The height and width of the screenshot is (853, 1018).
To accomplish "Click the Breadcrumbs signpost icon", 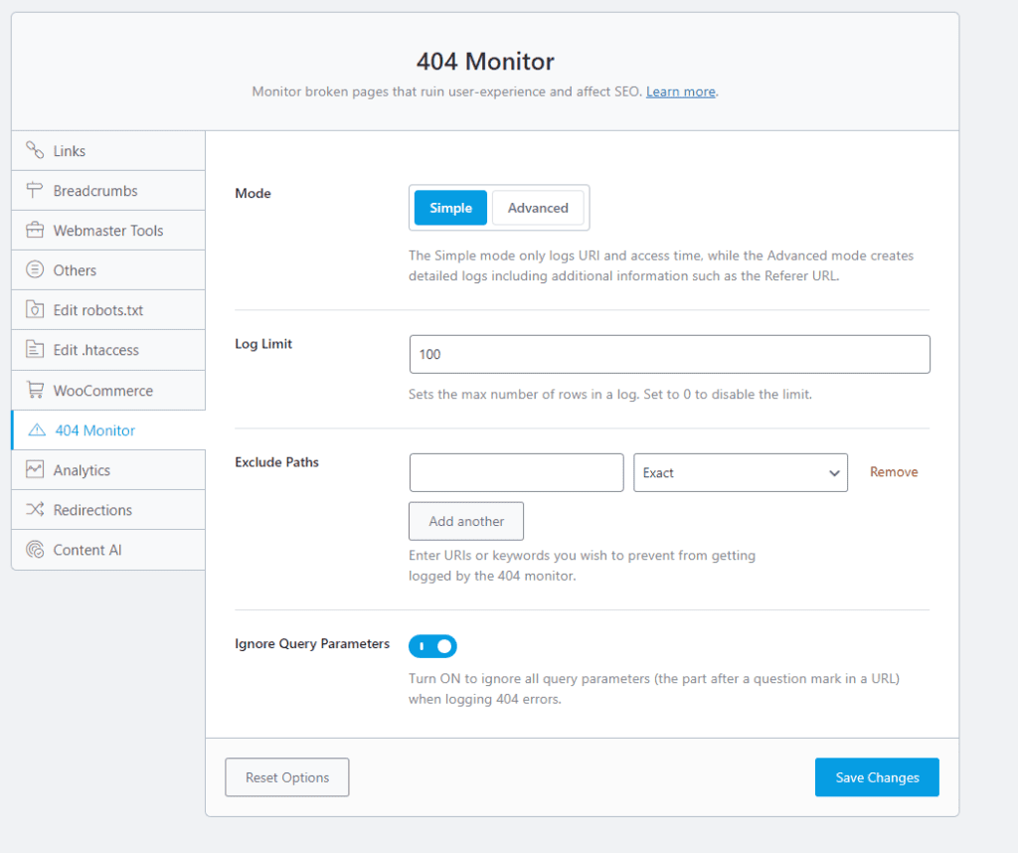I will pos(35,190).
